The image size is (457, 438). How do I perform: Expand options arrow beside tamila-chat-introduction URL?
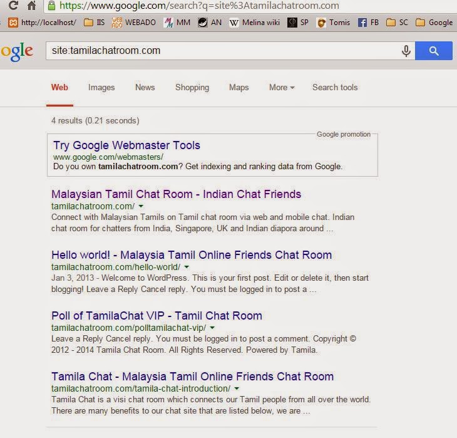[237, 388]
